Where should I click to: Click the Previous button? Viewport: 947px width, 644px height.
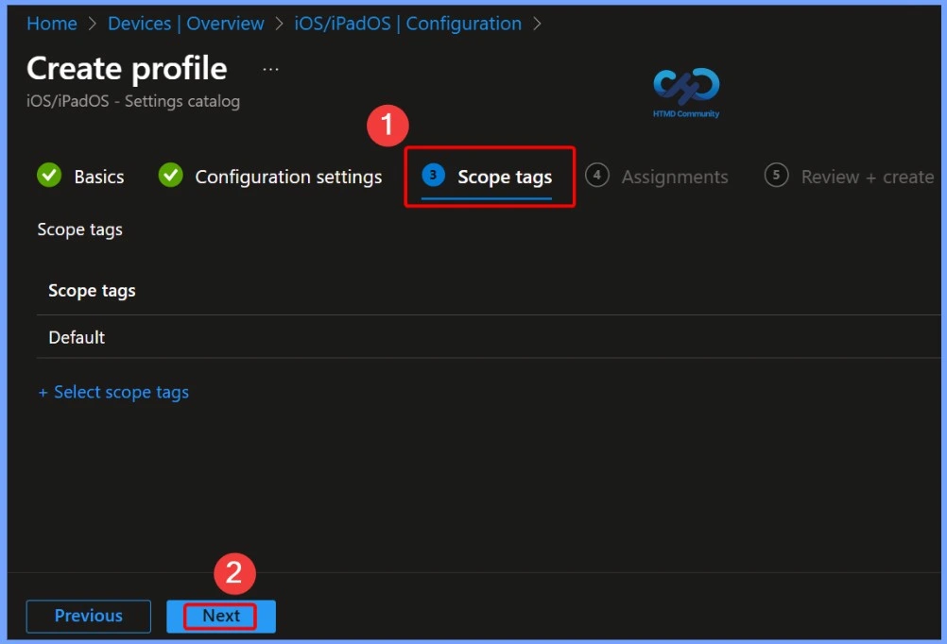point(88,616)
